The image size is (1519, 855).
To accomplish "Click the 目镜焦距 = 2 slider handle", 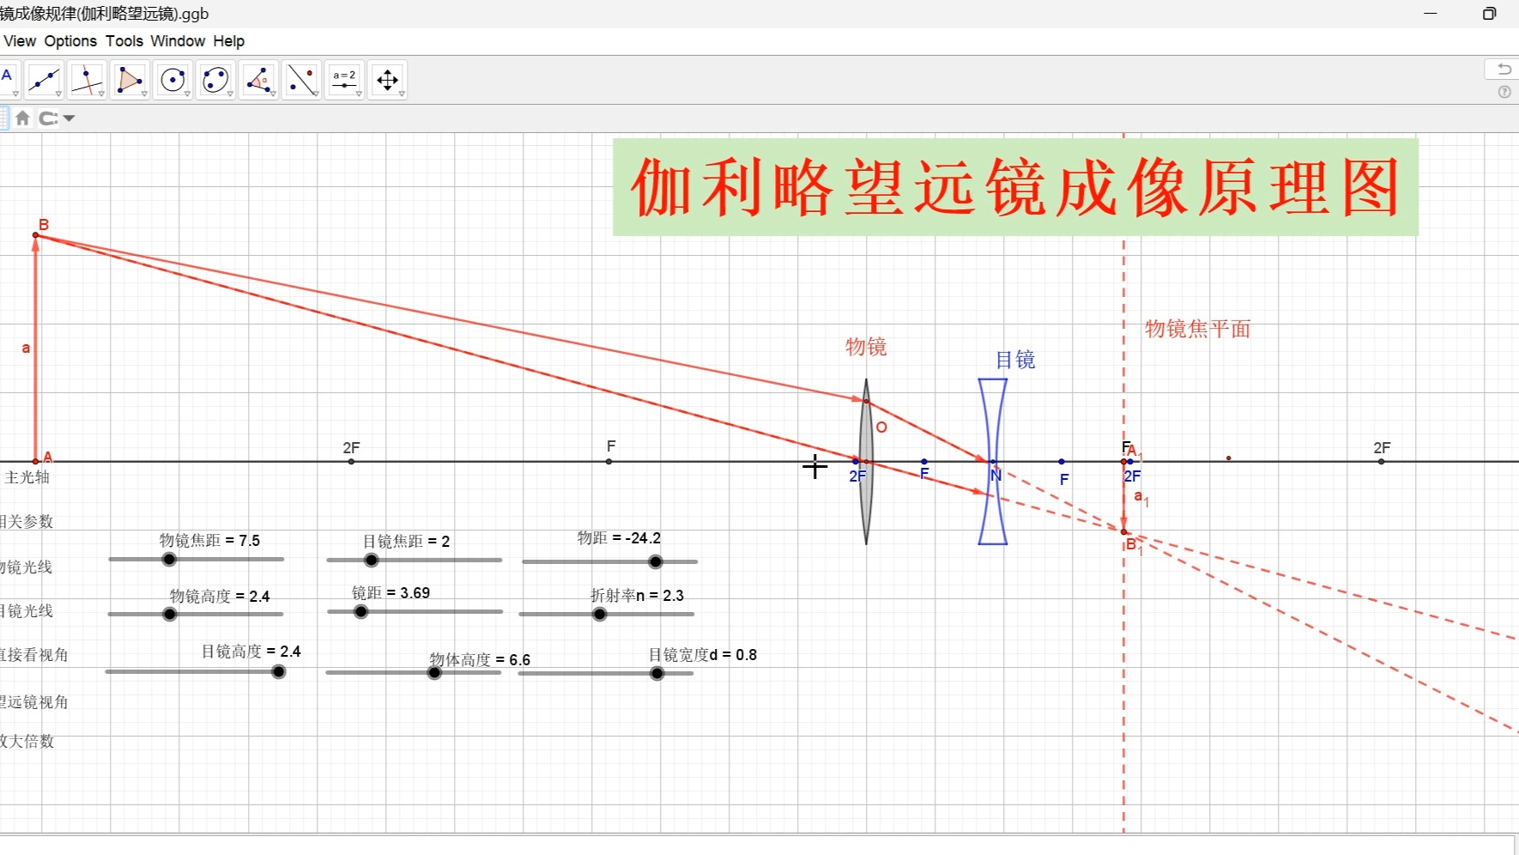I will (x=372, y=561).
